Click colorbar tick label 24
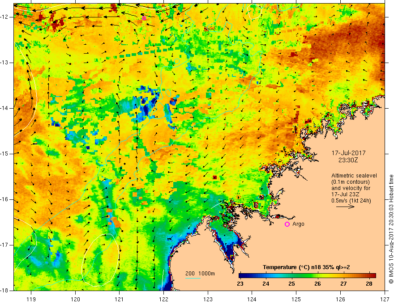The width and height of the screenshot is (394, 304). 266,284
